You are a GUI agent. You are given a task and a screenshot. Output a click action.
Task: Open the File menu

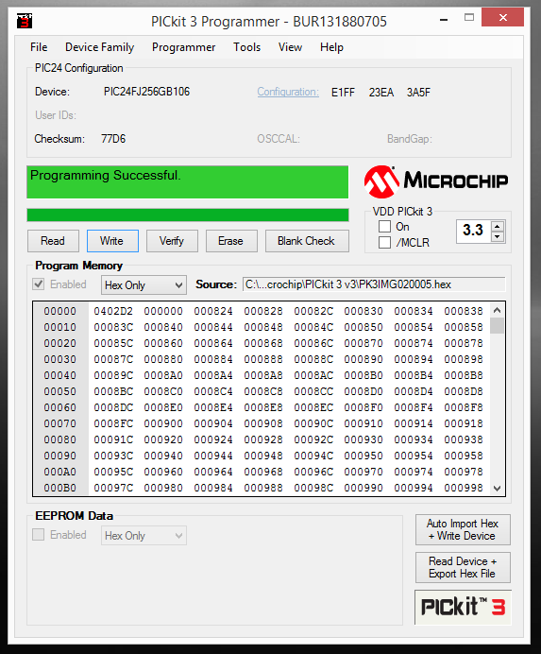click(x=39, y=47)
